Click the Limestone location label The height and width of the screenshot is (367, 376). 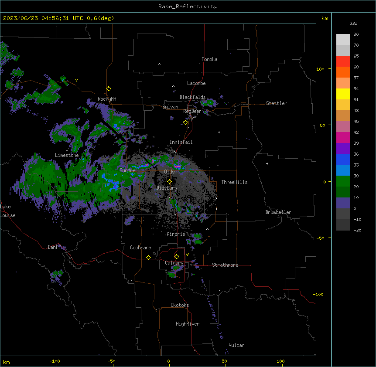[x=67, y=155]
